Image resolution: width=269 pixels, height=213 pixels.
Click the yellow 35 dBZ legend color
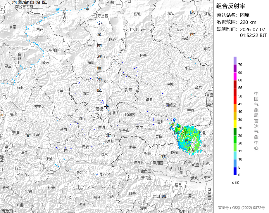click(x=235, y=116)
